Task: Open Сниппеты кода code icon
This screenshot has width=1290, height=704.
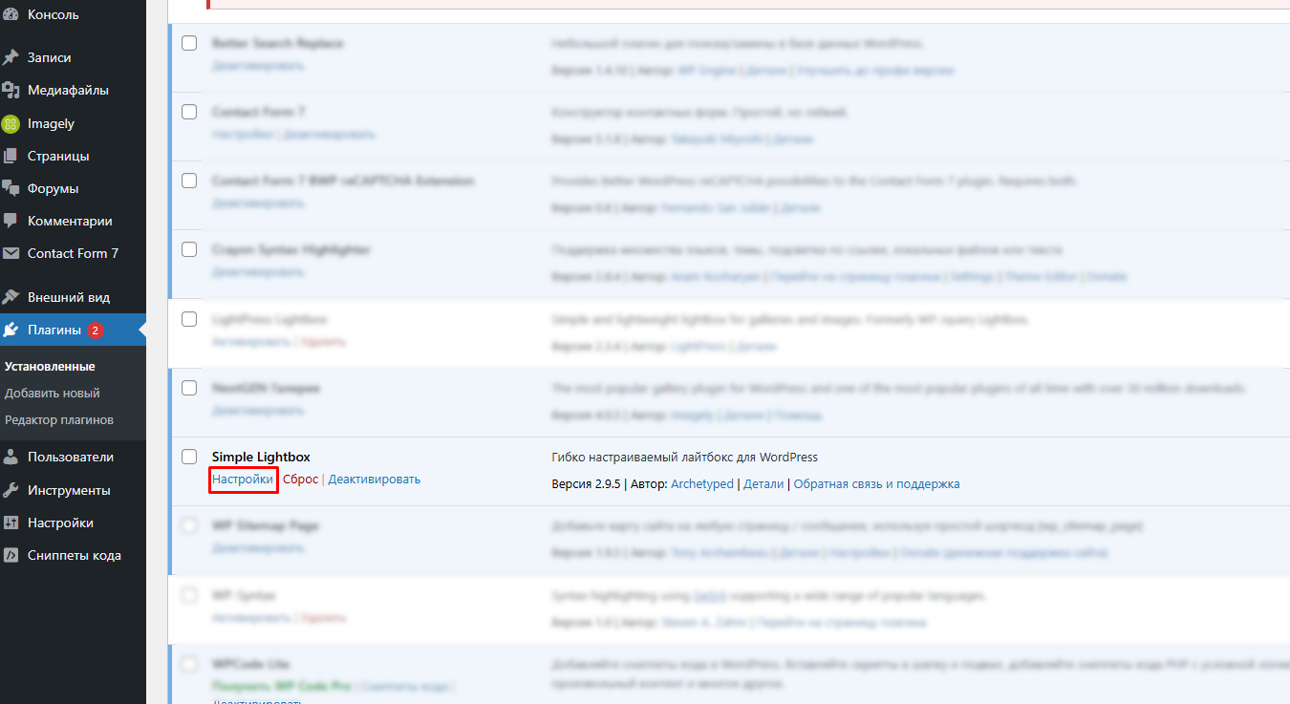Action: (11, 555)
